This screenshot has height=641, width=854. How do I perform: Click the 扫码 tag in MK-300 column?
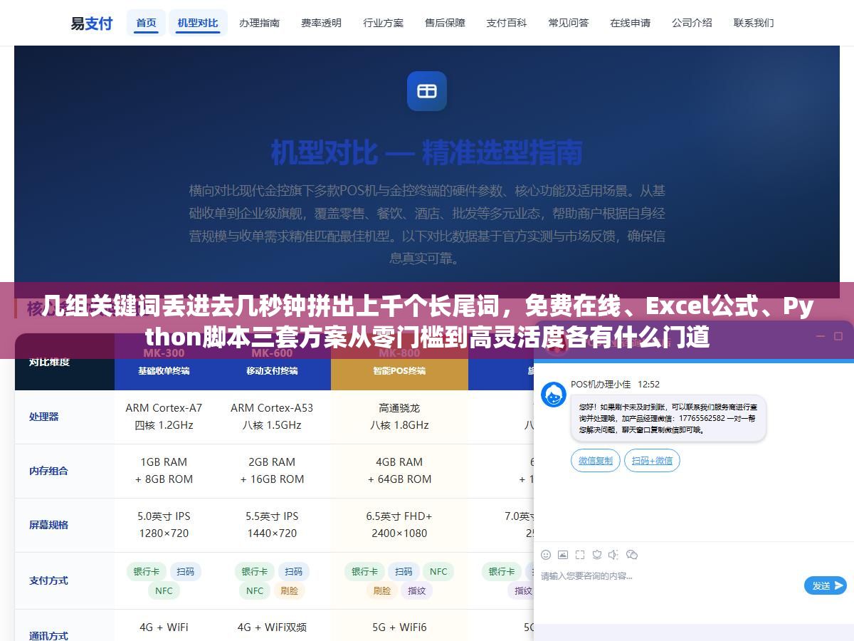tap(186, 571)
